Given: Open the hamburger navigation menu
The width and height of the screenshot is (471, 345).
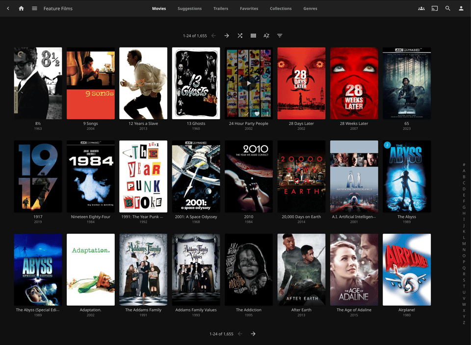Looking at the screenshot, I should pos(34,8).
